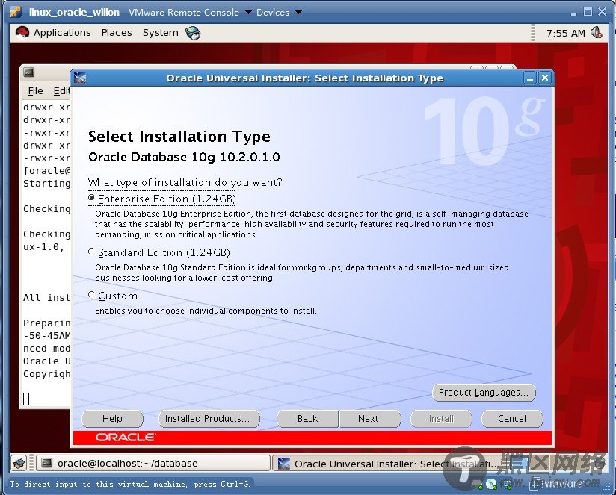Image resolution: width=616 pixels, height=495 pixels.
Task: Open the System menu
Action: 160,33
